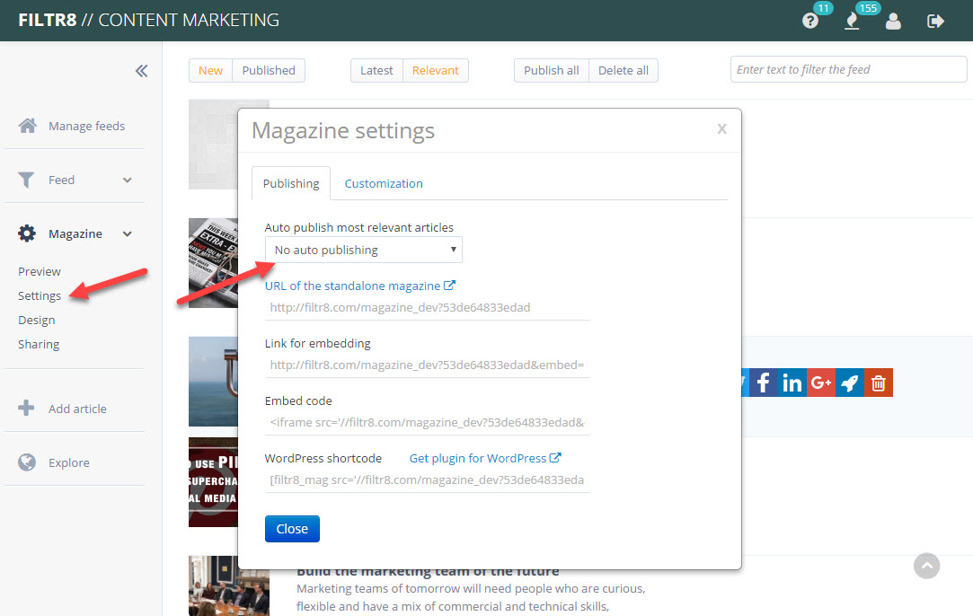Click the Publish all button
973x616 pixels.
[551, 71]
